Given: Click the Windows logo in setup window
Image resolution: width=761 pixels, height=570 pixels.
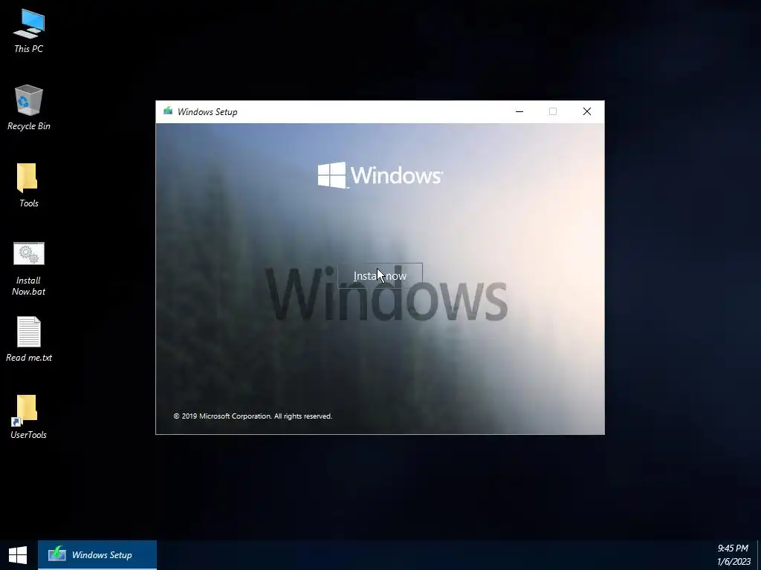Looking at the screenshot, I should coord(380,175).
